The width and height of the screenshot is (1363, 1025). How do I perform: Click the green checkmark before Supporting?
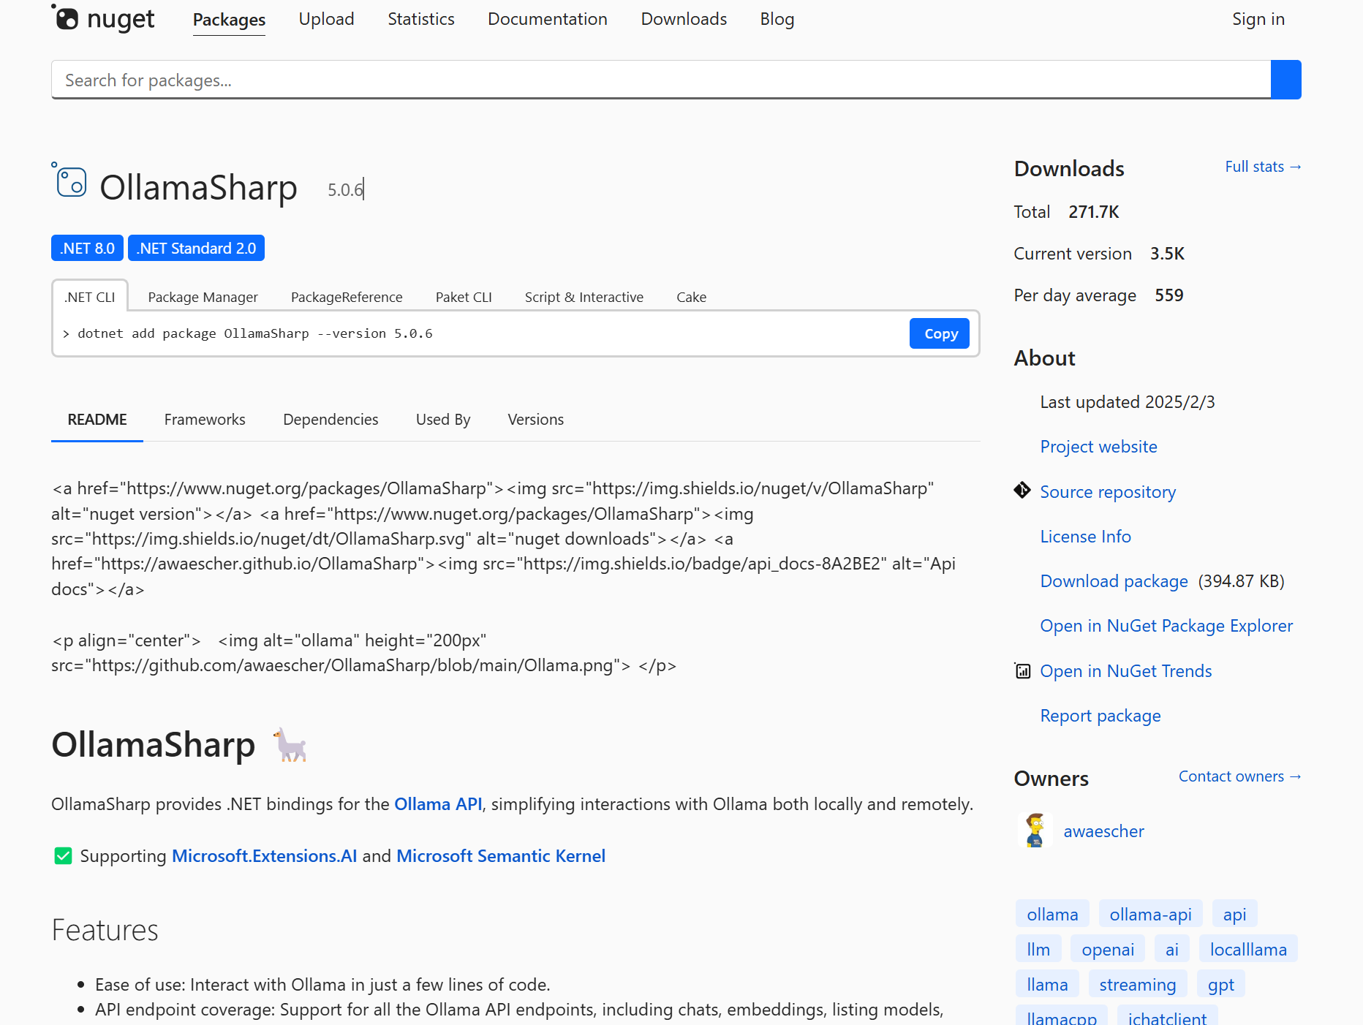pyautogui.click(x=63, y=856)
